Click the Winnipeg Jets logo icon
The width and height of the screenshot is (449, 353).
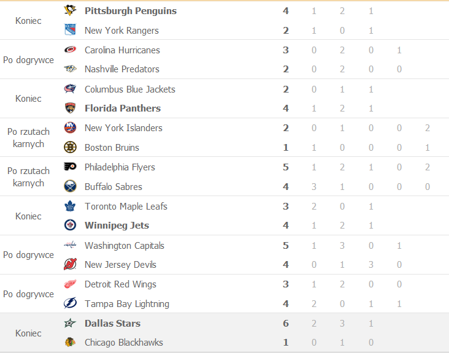pyautogui.click(x=70, y=225)
